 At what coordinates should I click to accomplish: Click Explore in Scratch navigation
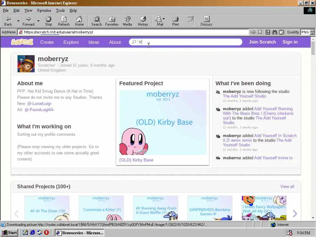click(x=71, y=42)
